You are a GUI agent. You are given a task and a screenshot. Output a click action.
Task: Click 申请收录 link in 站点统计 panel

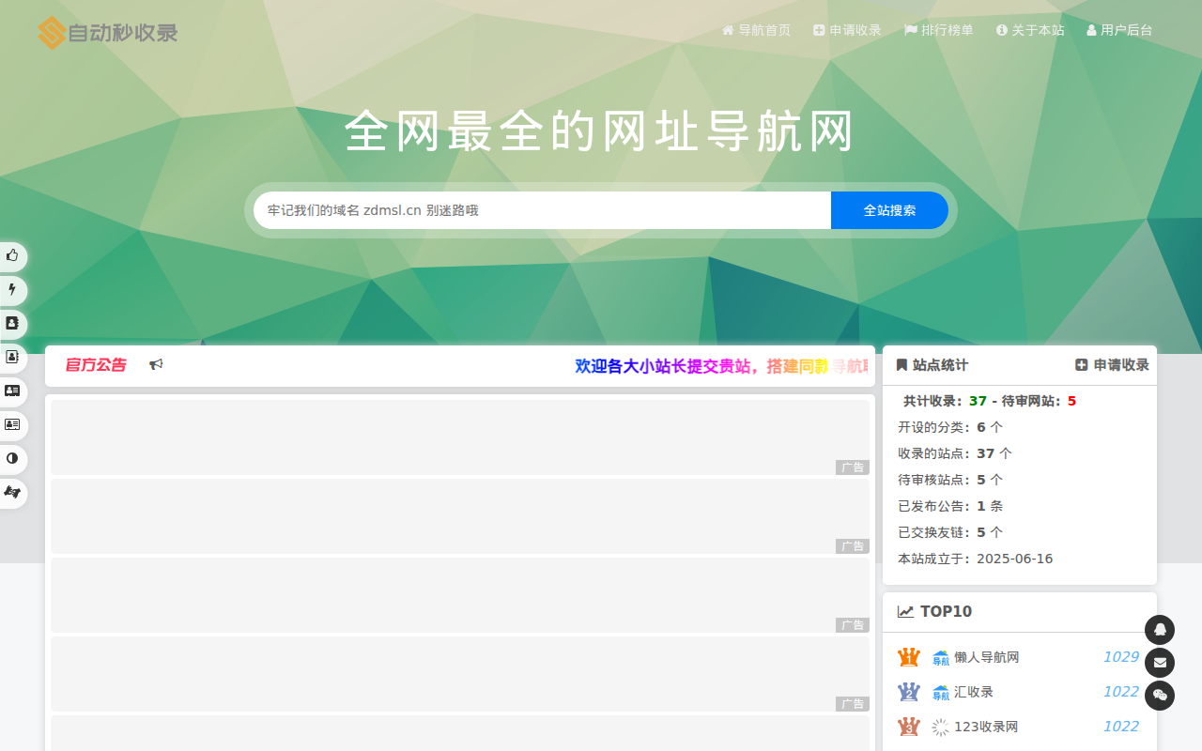(1112, 365)
